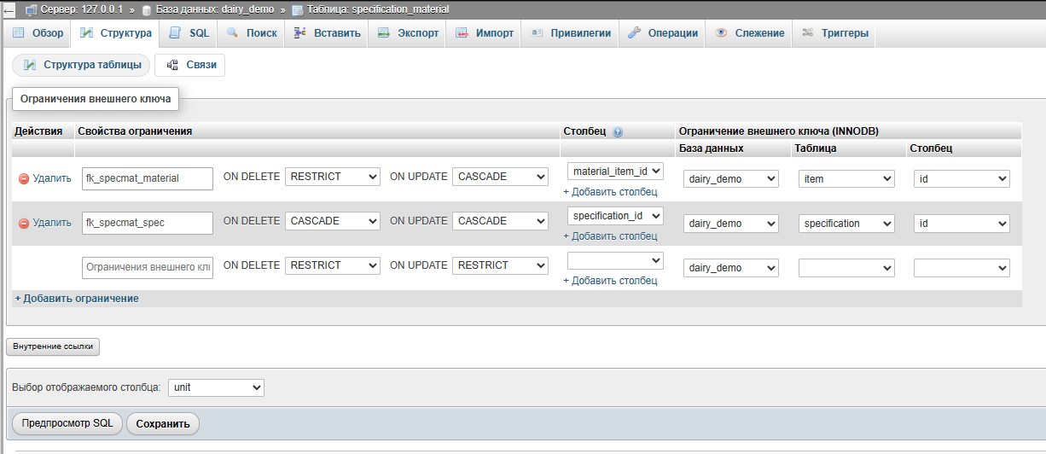Open the referenced table dropdown showing specification
This screenshot has height=454, width=1046.
pos(846,224)
